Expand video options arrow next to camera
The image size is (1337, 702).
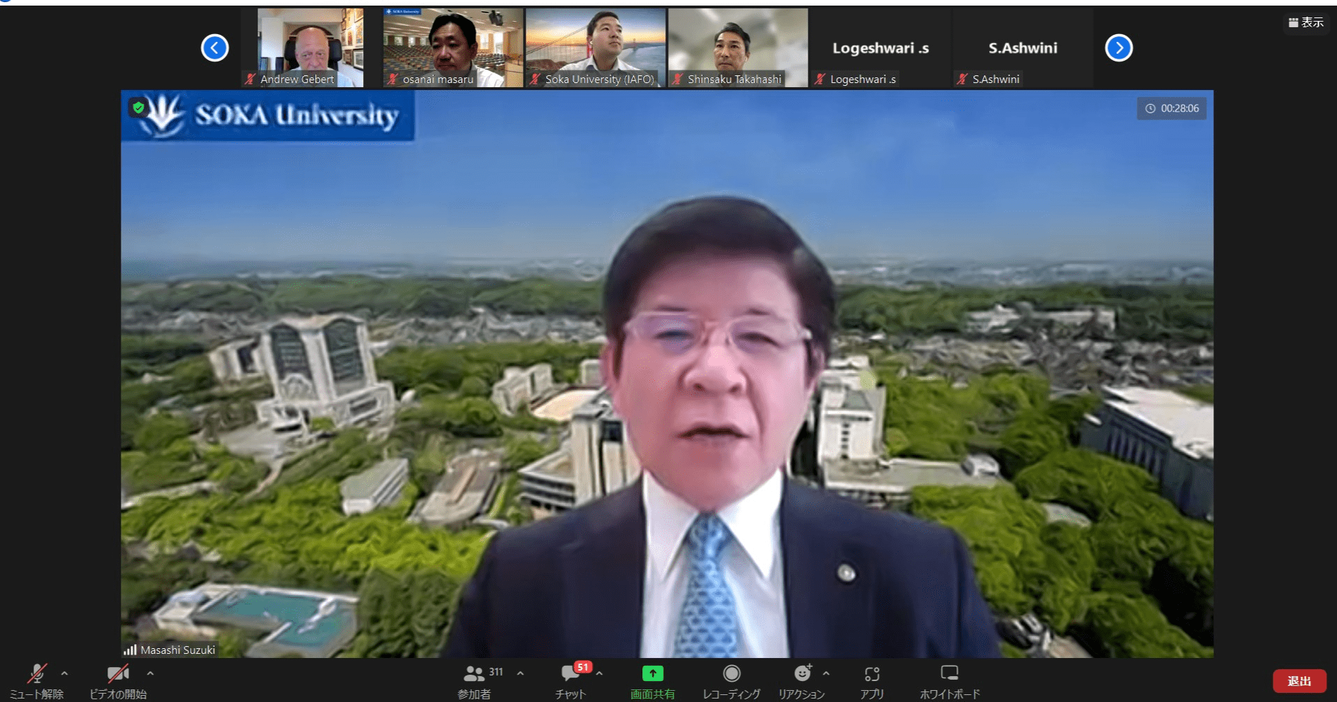coord(150,673)
